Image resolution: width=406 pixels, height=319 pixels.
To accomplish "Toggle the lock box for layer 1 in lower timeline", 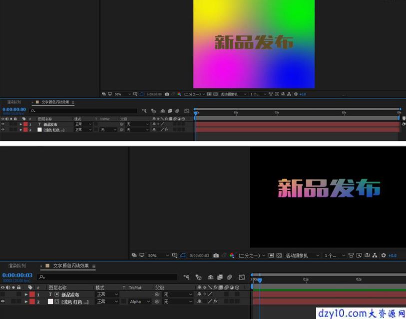I will coord(18,294).
